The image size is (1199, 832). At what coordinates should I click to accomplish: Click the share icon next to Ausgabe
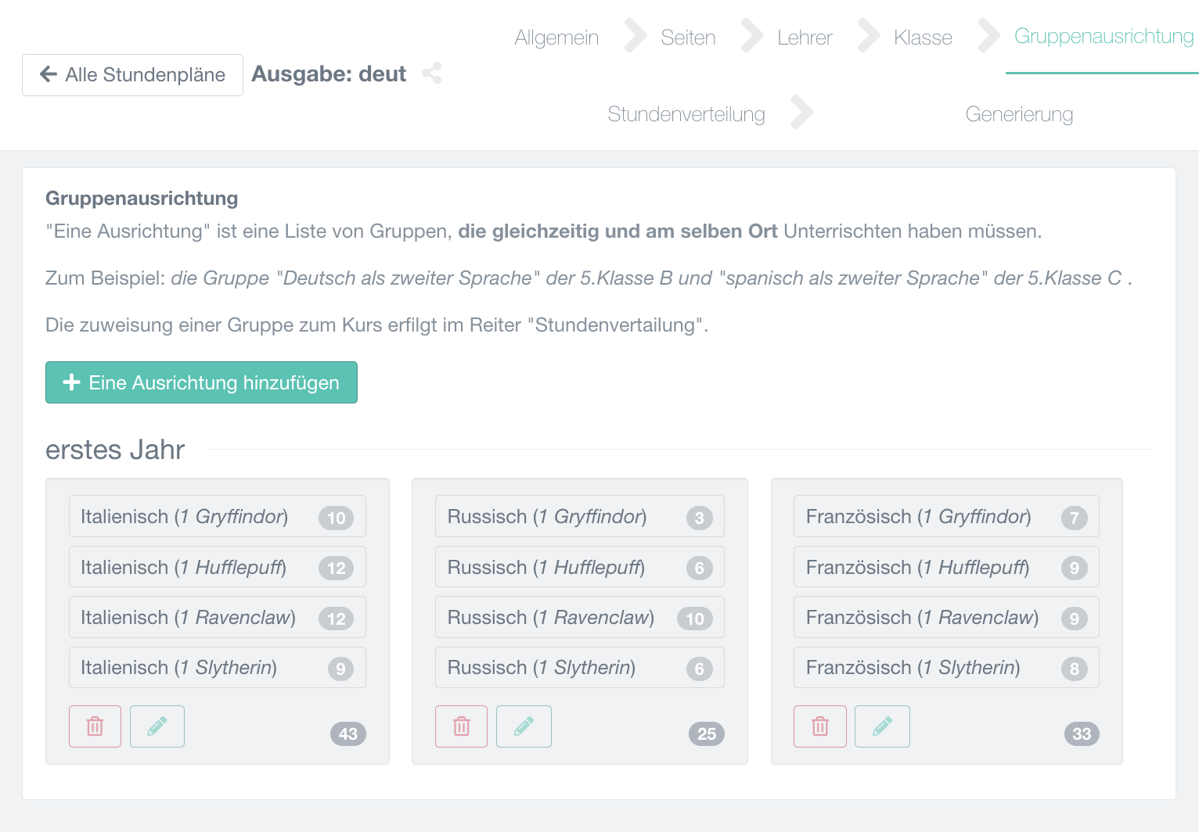pyautogui.click(x=432, y=74)
